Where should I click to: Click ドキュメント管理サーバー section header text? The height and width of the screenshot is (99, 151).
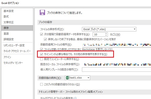pos(71,92)
